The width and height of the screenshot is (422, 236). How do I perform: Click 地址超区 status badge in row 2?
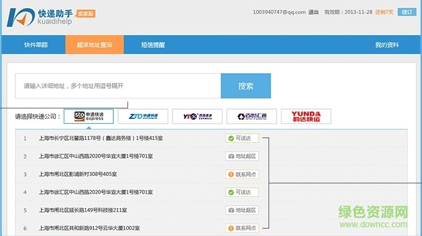pyautogui.click(x=242, y=156)
